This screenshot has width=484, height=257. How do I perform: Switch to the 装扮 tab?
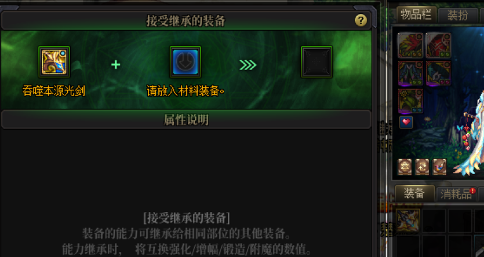(458, 15)
